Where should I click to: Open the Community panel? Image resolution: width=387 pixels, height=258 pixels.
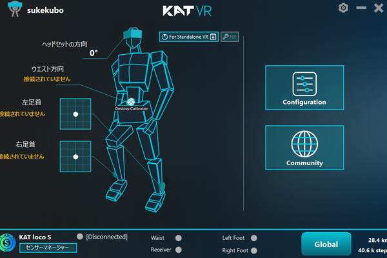click(304, 148)
